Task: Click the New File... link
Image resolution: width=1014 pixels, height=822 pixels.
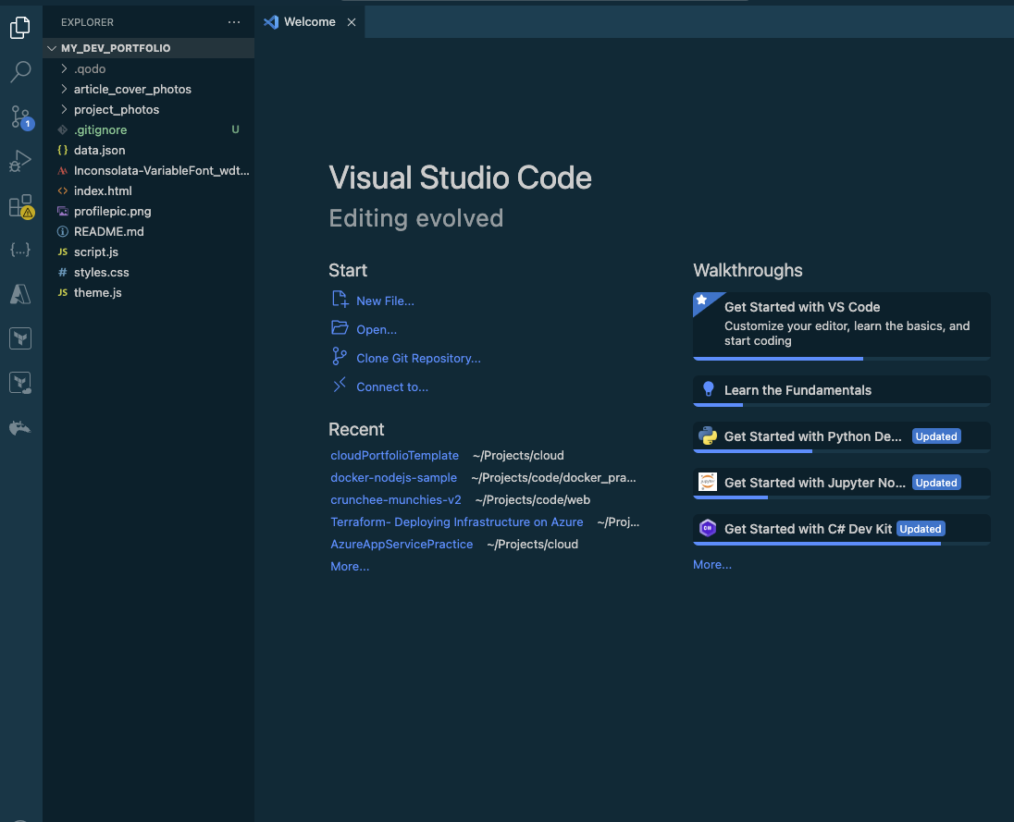Action: point(385,301)
